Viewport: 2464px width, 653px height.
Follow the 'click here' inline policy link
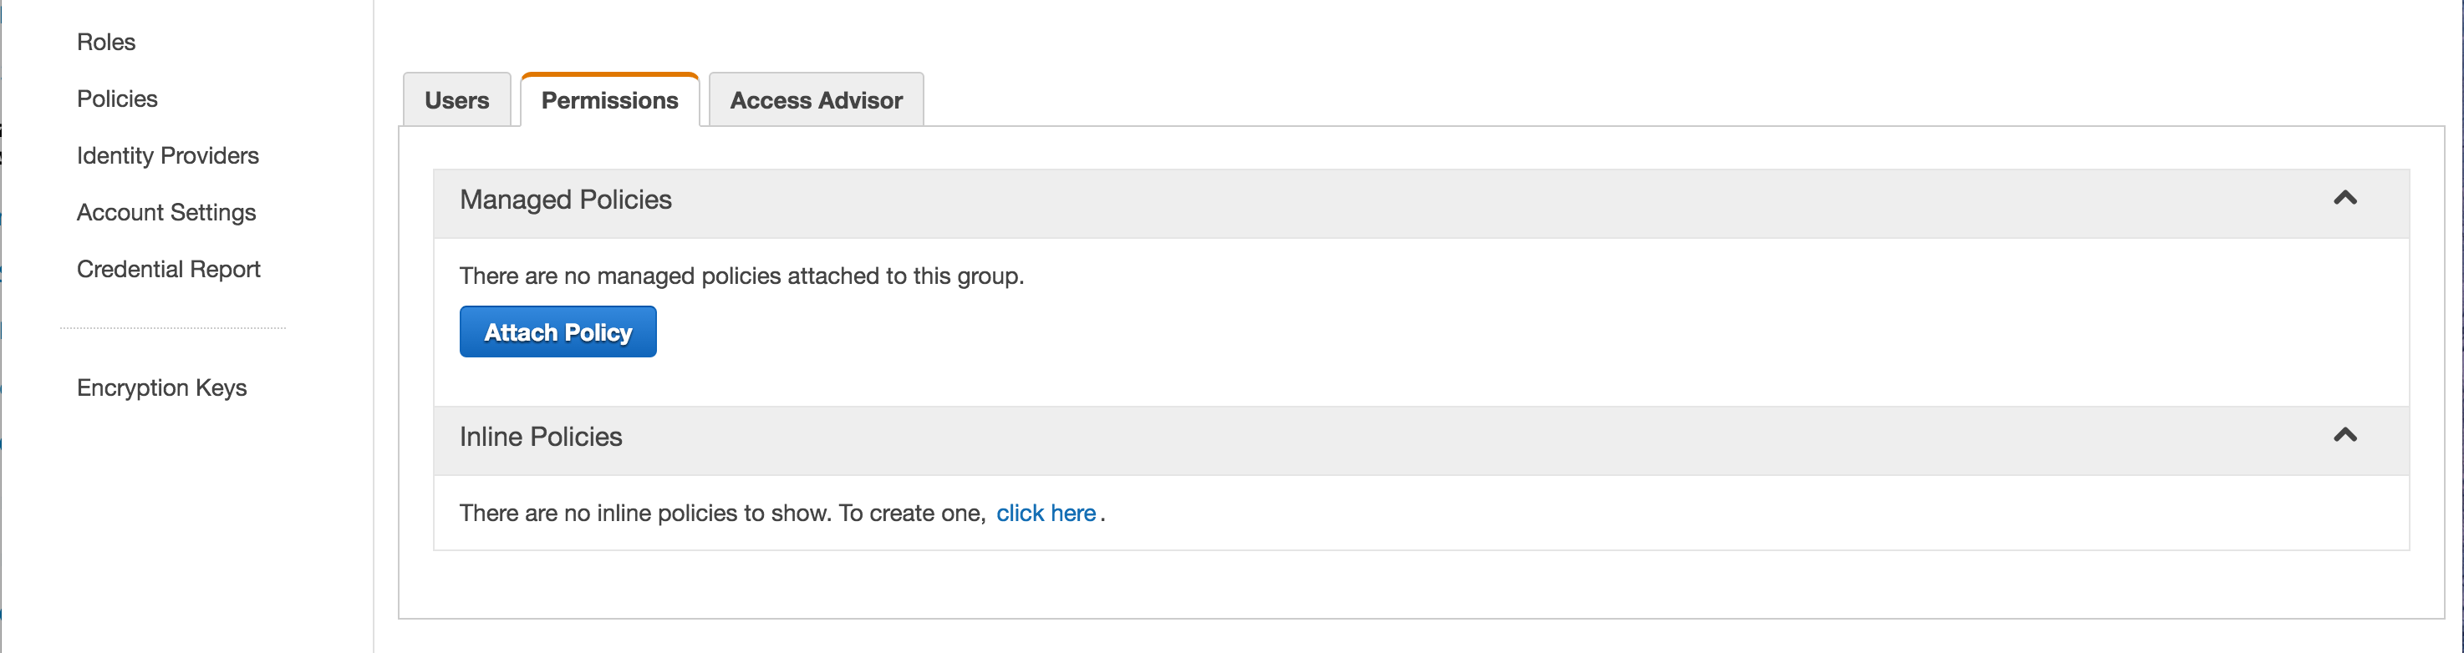tap(1046, 514)
